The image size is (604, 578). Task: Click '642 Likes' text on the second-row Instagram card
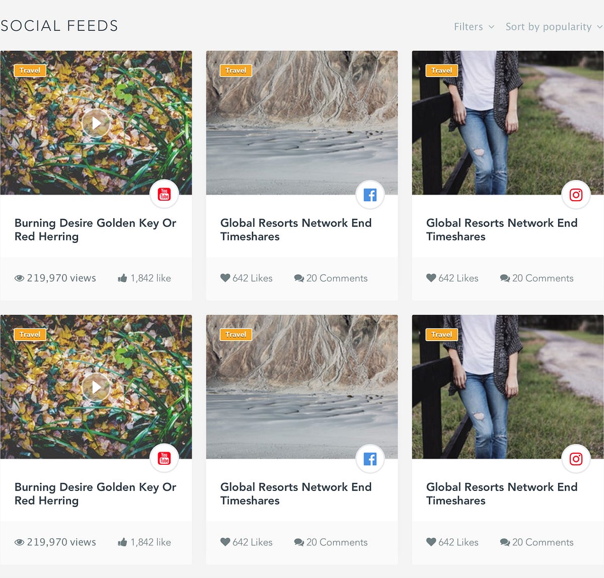(x=459, y=542)
